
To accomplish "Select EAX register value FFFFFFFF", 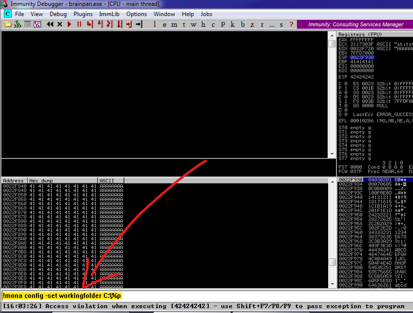I will point(362,40).
